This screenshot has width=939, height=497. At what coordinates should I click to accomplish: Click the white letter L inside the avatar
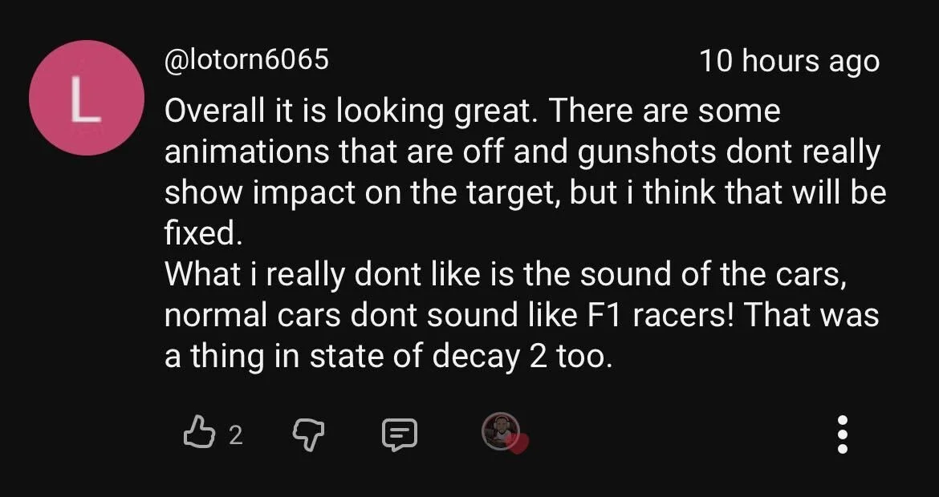(86, 99)
